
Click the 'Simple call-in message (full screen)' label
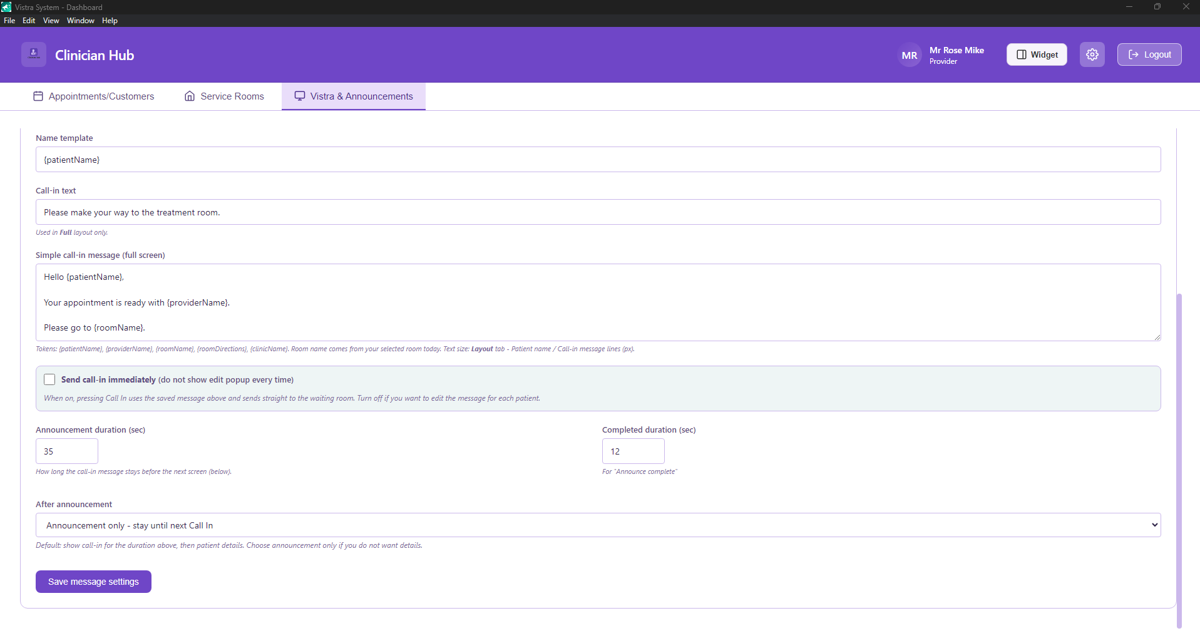pyautogui.click(x=100, y=255)
